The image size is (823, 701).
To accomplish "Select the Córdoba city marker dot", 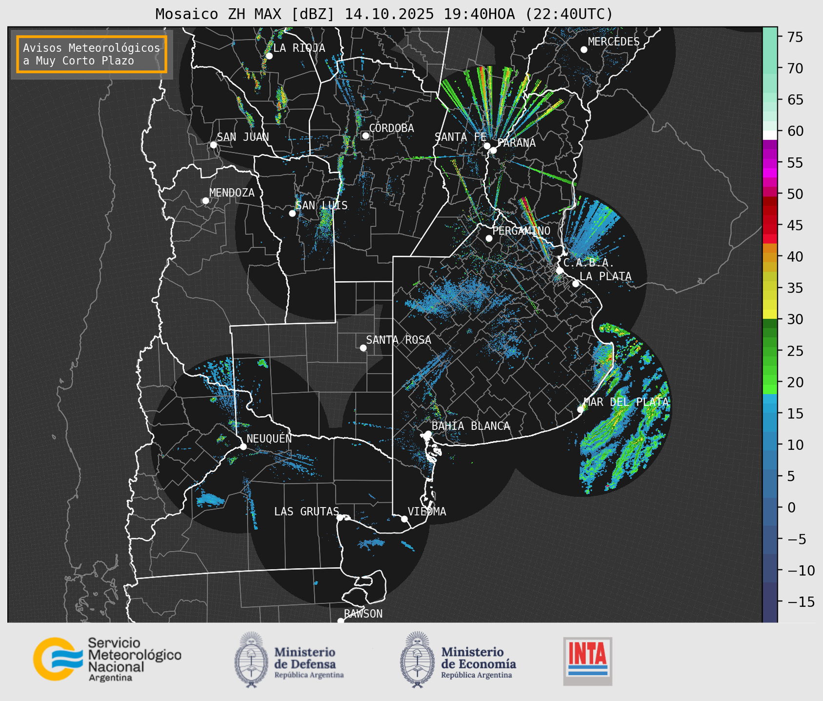I will (365, 136).
